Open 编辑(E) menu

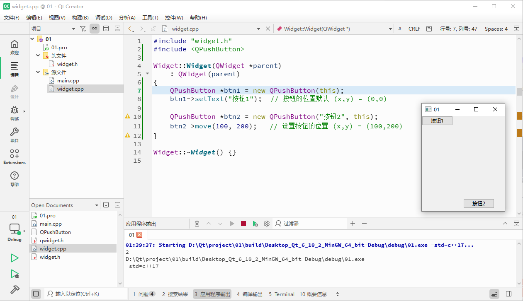point(34,18)
